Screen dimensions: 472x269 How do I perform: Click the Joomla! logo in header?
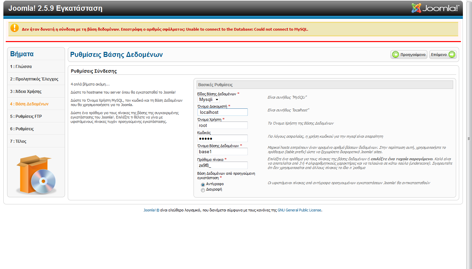tap(435, 8)
